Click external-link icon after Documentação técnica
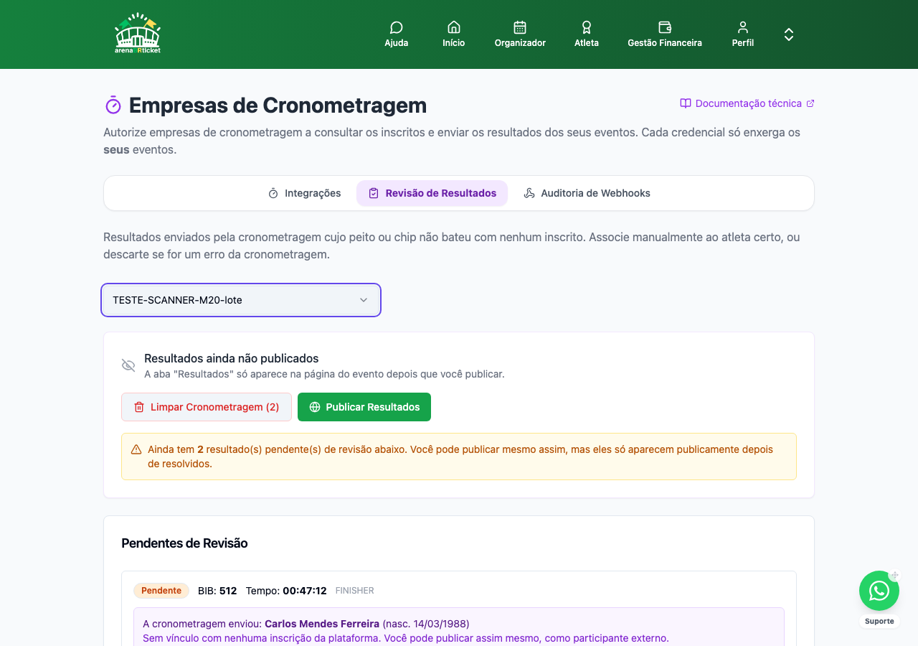 [x=810, y=103]
